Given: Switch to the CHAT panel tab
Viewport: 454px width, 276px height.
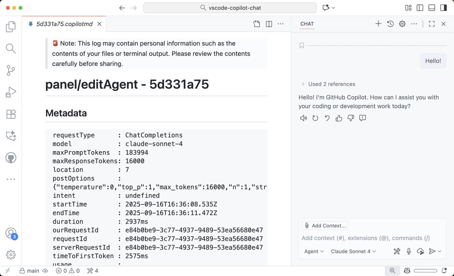Looking at the screenshot, I should point(307,24).
